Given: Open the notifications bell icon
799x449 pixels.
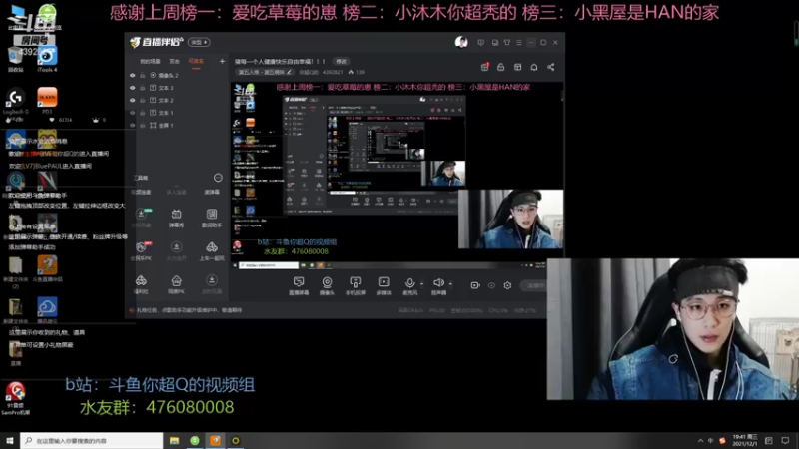Looking at the screenshot, I should [534, 67].
